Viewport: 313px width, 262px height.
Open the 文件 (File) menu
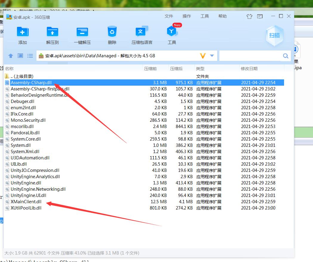[x=169, y=16]
